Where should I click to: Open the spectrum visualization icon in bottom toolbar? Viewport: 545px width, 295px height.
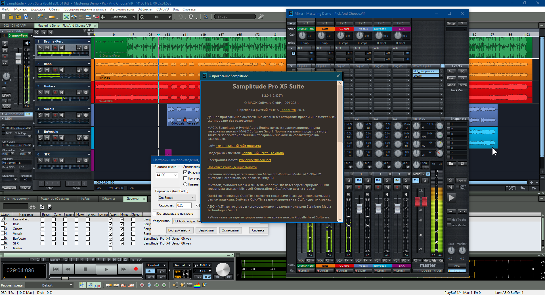click(x=197, y=285)
